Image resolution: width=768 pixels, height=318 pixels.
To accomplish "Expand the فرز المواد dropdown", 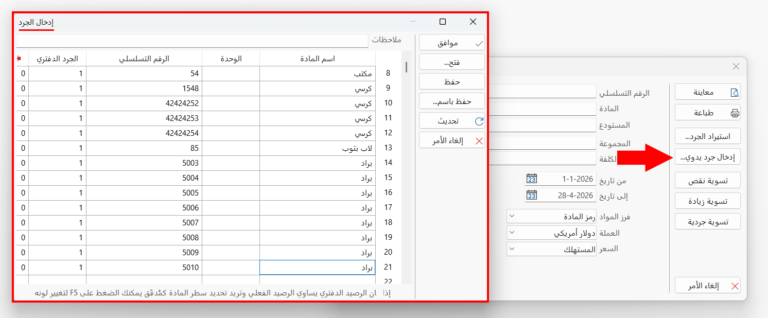I will 512,216.
